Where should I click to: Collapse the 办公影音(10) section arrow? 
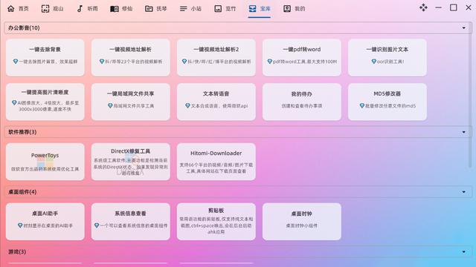tap(463, 28)
